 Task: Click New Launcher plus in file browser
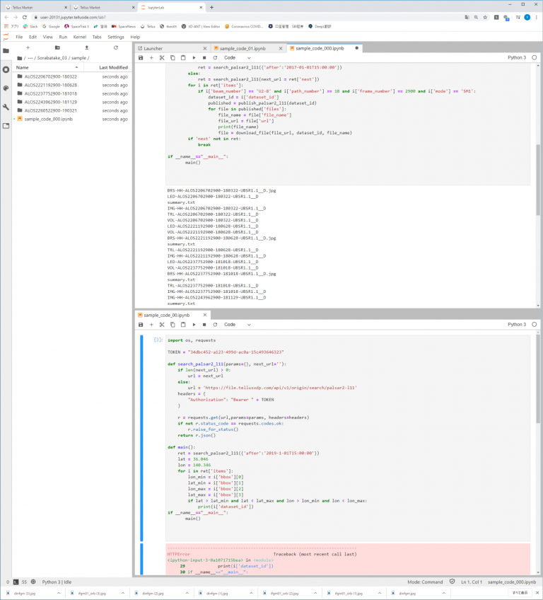click(x=28, y=48)
